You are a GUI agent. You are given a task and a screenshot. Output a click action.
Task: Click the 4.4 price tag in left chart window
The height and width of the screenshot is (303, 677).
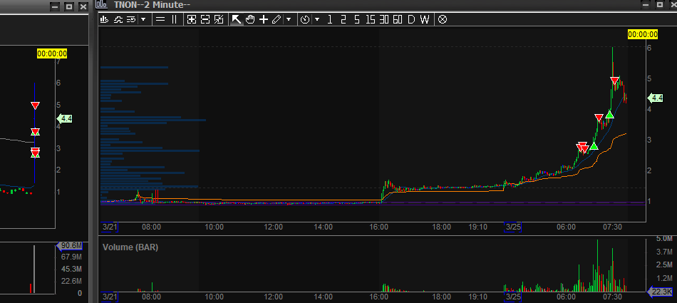[x=65, y=118]
